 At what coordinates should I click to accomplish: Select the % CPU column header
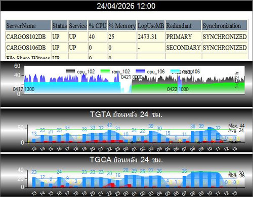tap(98, 26)
